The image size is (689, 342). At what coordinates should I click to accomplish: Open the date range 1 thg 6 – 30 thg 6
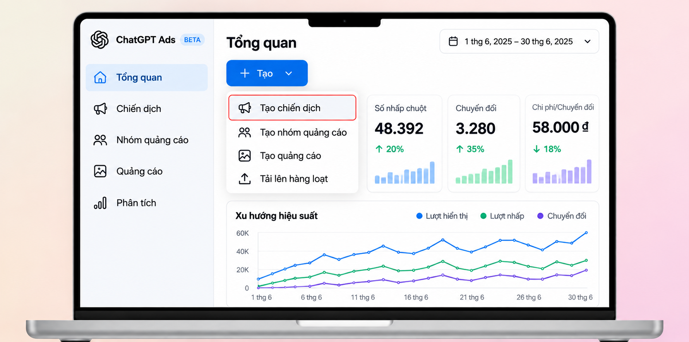(x=519, y=41)
